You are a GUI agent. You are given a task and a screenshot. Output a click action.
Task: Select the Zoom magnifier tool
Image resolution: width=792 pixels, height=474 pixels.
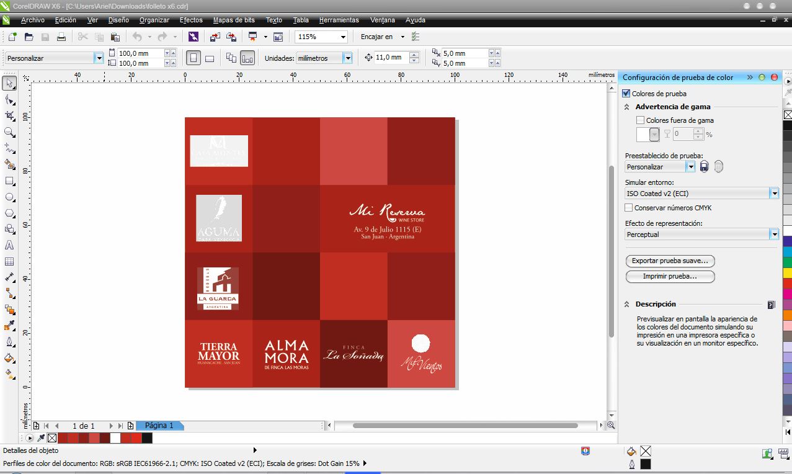point(9,132)
